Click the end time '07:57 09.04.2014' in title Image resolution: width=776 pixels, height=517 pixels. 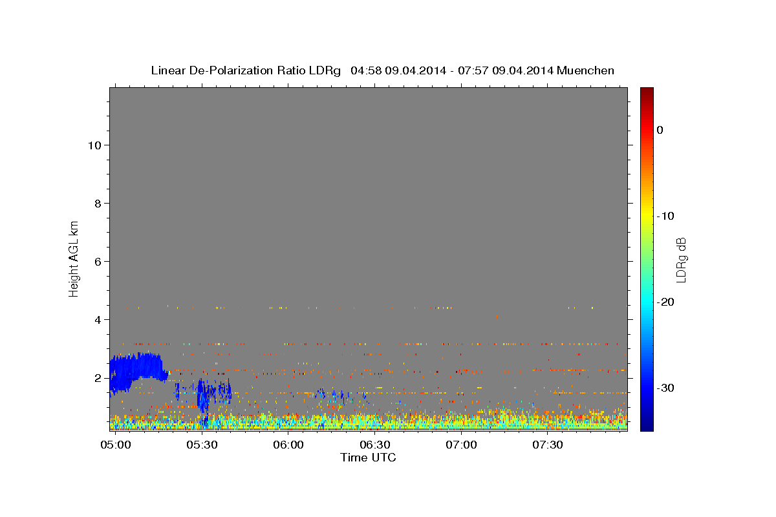(x=505, y=70)
